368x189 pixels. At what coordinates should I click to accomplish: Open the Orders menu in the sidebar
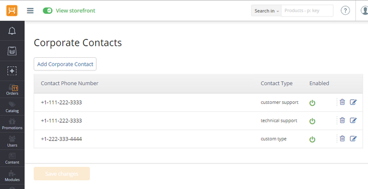coord(12,90)
